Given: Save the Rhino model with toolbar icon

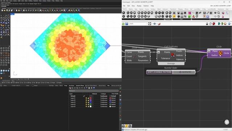Looking at the screenshot, I should [7, 11].
